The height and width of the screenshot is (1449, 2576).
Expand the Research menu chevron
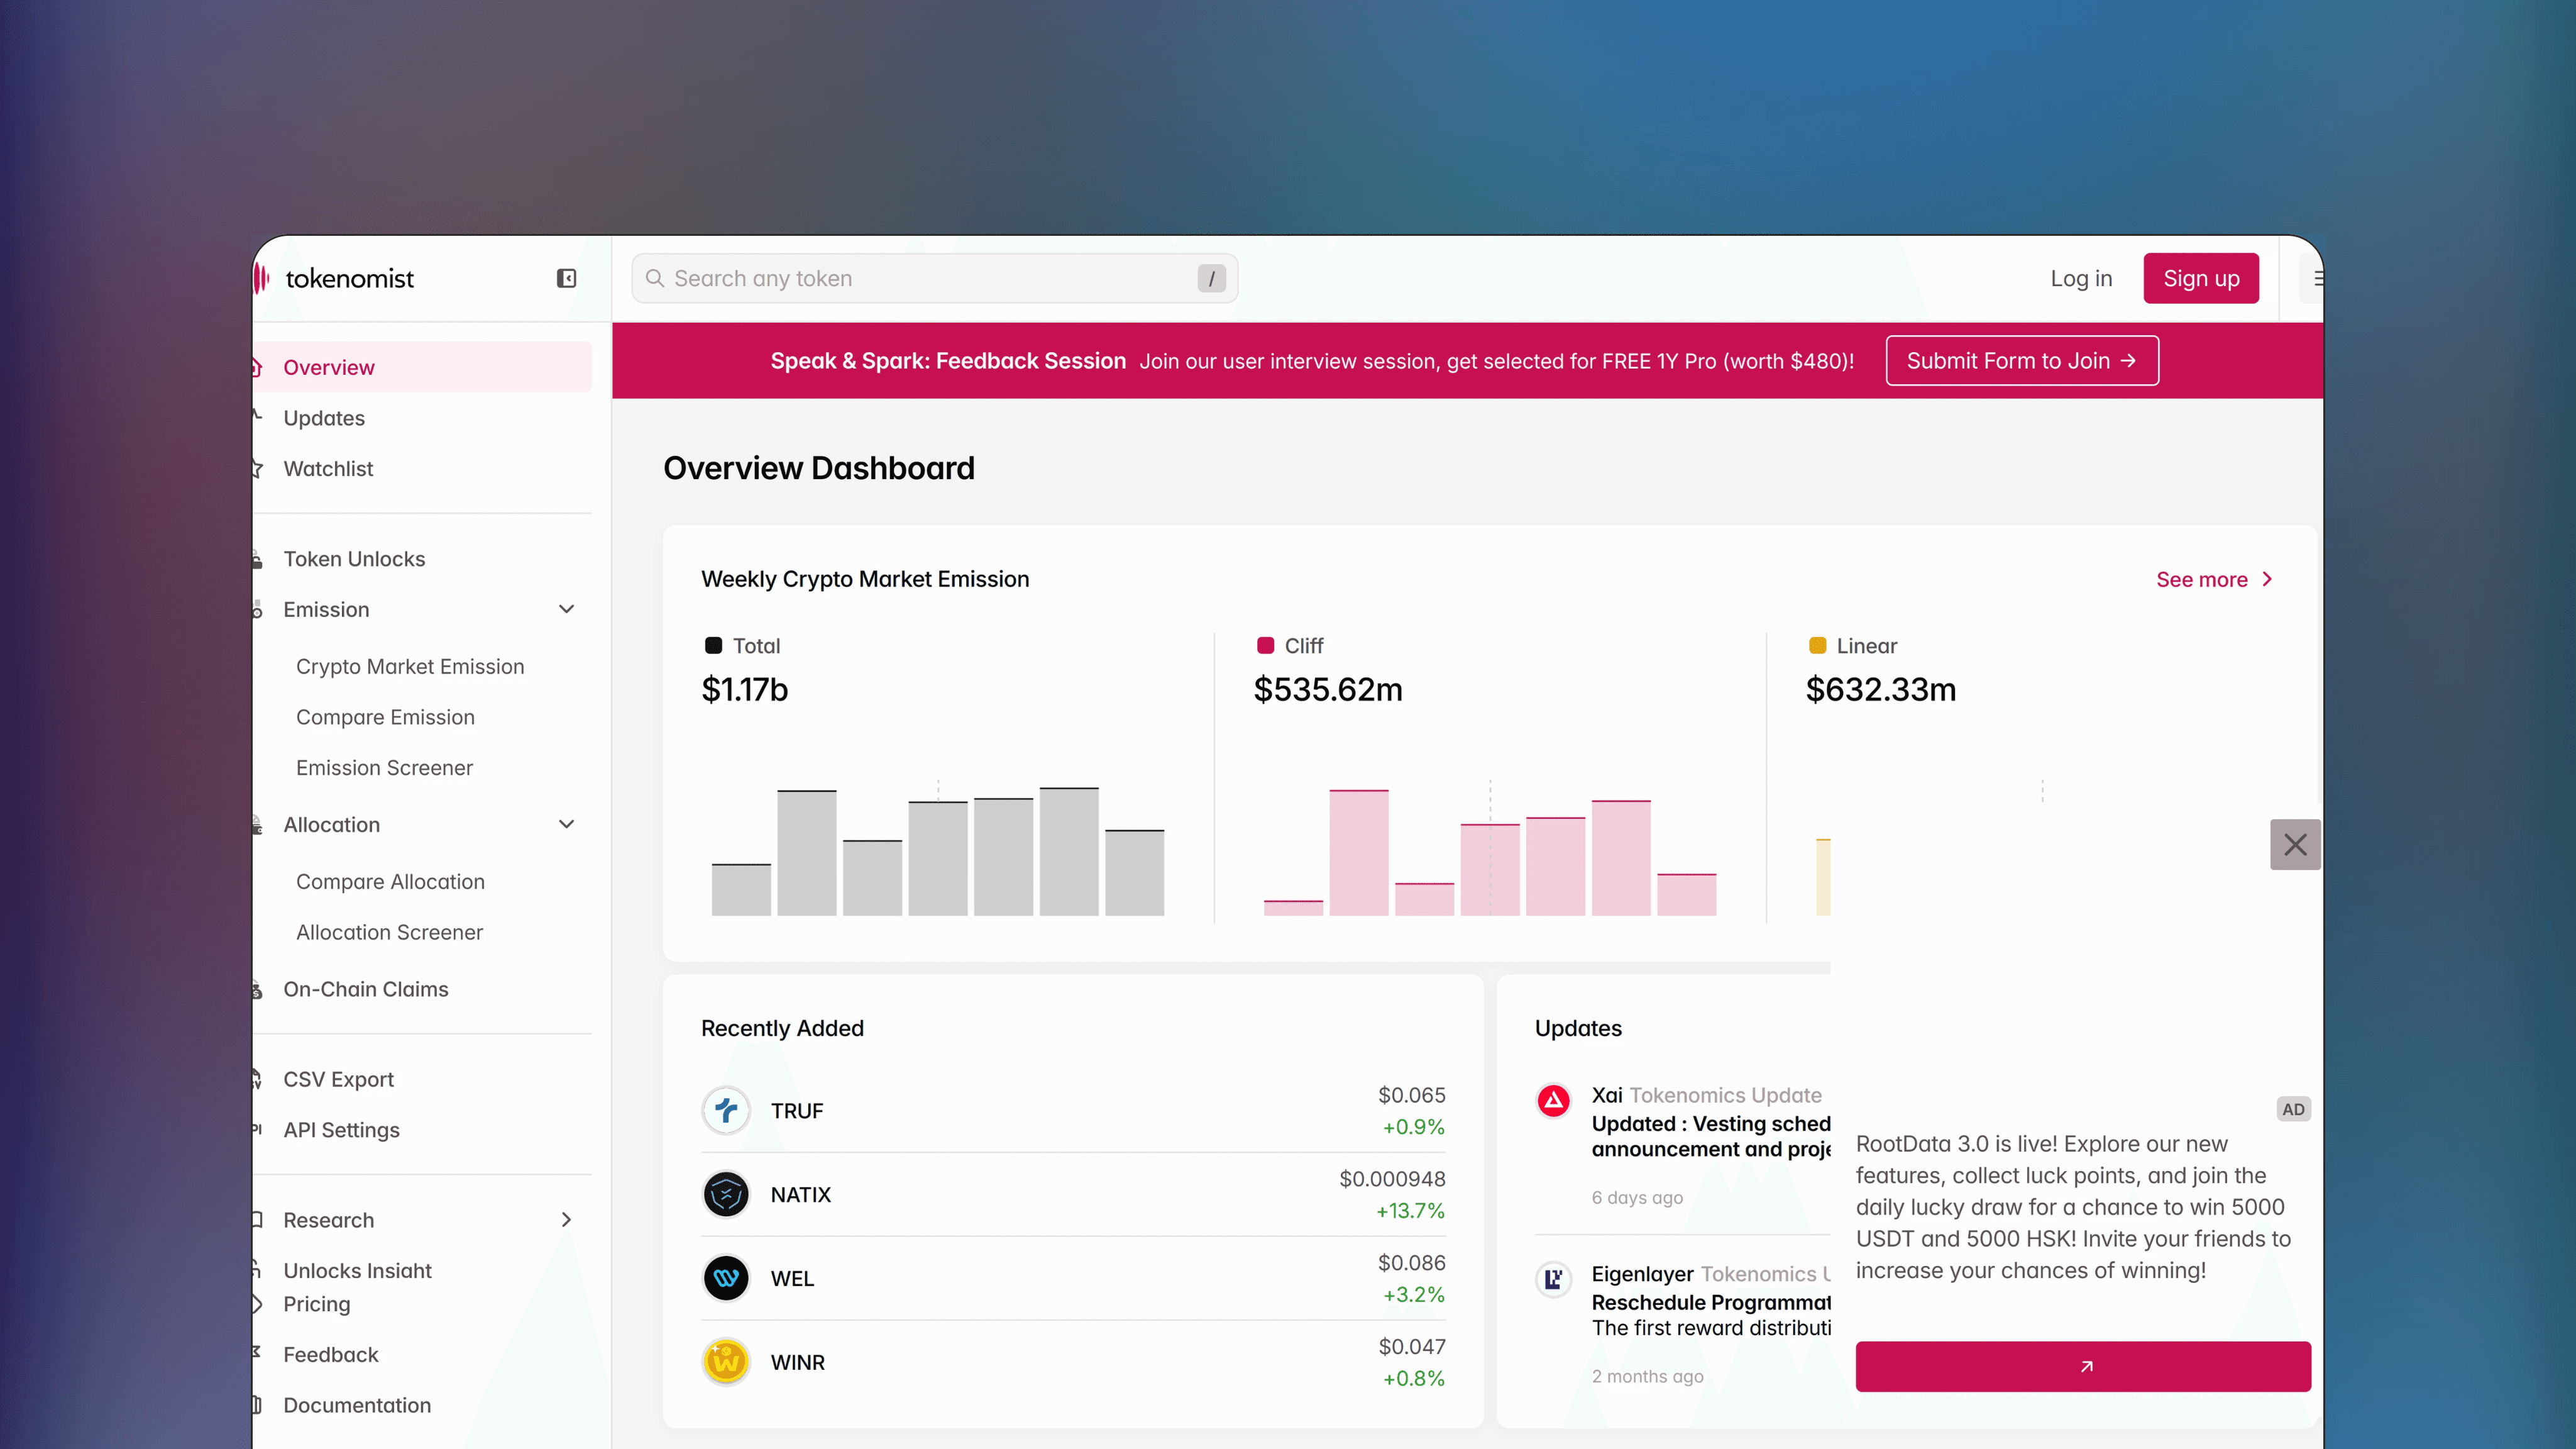click(x=566, y=1220)
